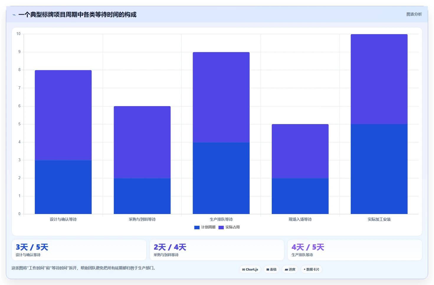This screenshot has width=434, height=285.
Task: Click the 现场入场等待 actual-usage purple bar
Action: tap(300, 151)
